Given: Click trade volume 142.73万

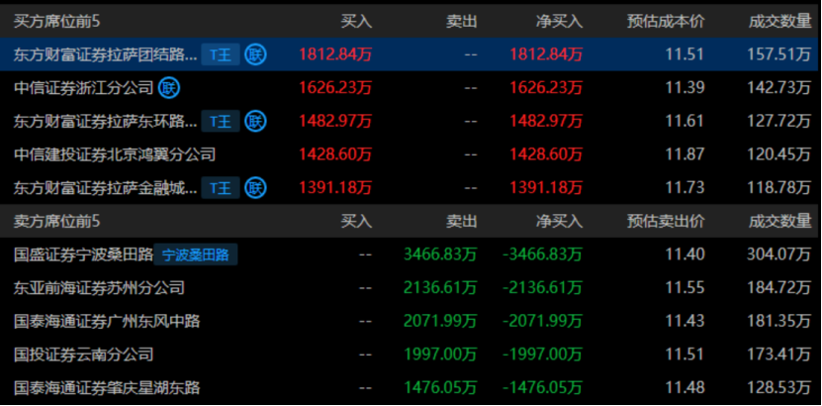Looking at the screenshot, I should [779, 87].
